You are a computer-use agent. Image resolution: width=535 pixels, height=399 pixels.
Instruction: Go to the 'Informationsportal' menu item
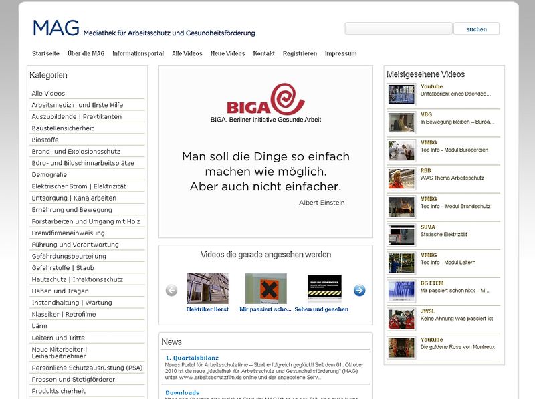(138, 53)
